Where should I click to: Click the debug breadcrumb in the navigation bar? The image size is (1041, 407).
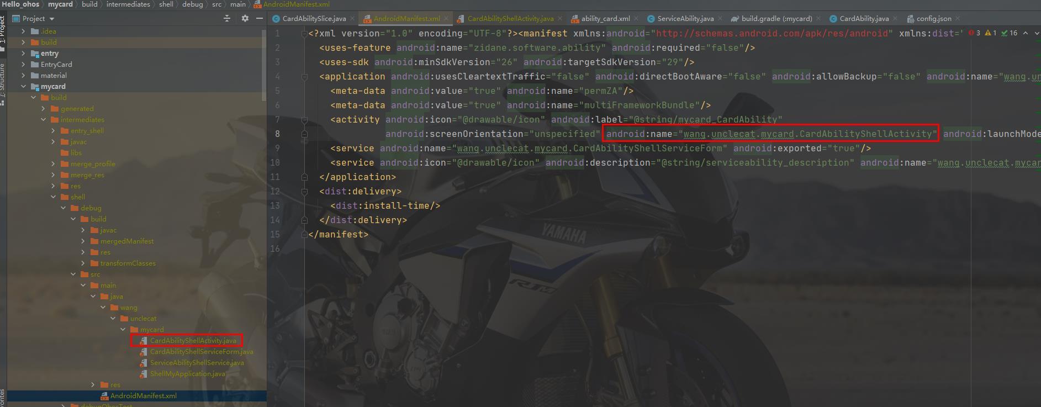tap(192, 4)
